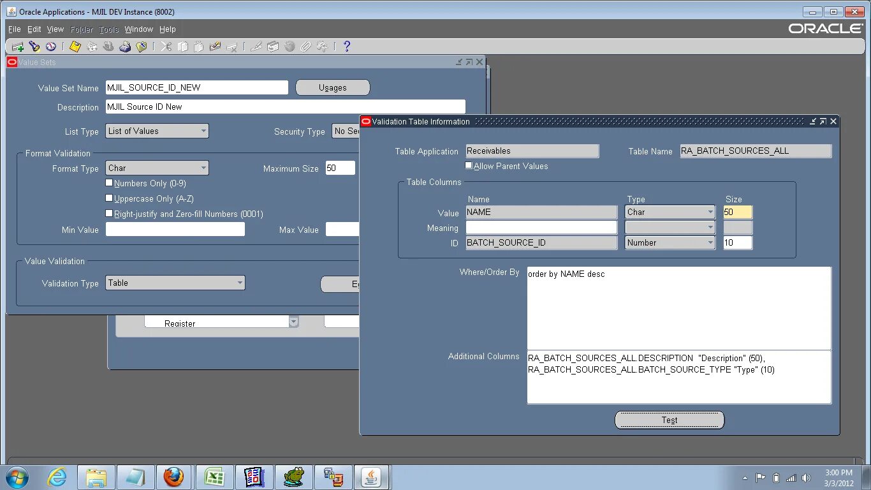Open Firefox from the taskbar
The image size is (871, 490).
173,477
